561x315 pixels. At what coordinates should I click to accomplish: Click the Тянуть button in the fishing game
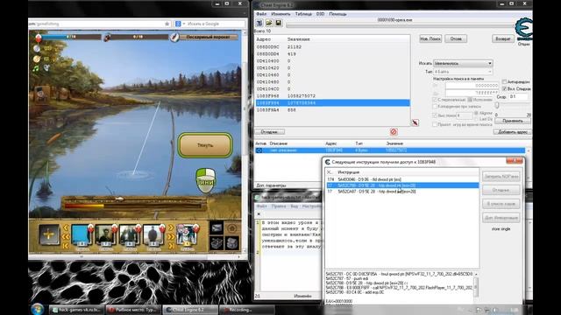[x=205, y=145]
